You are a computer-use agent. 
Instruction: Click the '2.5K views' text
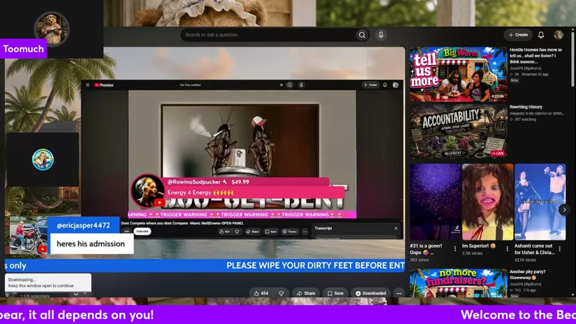click(x=472, y=253)
